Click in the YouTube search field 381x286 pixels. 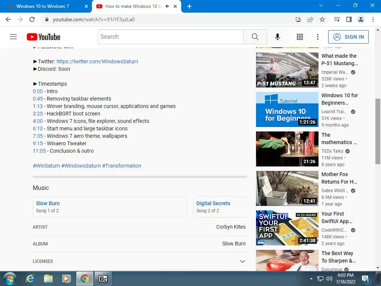coord(170,37)
